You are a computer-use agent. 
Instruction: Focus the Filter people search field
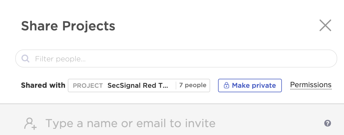(x=176, y=58)
